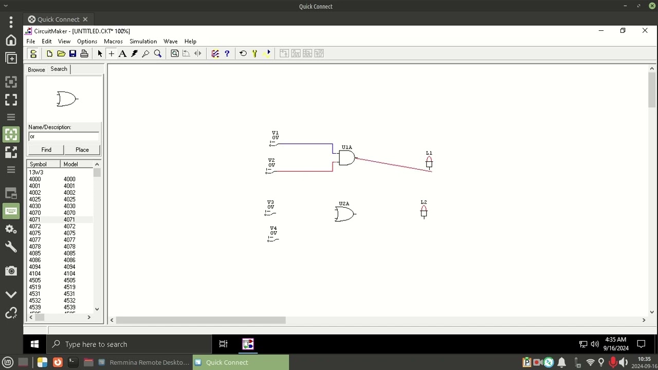658x370 pixels.
Task: Click canvas vertical scrollbar thumb
Action: (652, 89)
